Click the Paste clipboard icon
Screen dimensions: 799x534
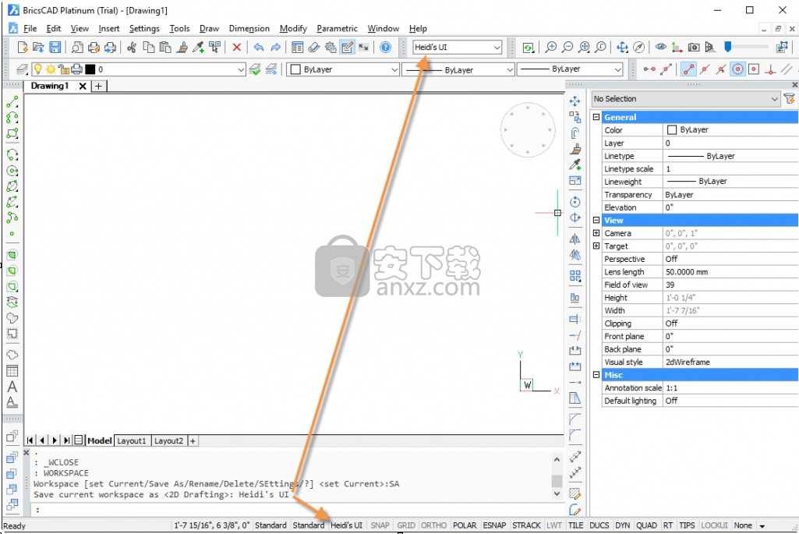tap(165, 48)
